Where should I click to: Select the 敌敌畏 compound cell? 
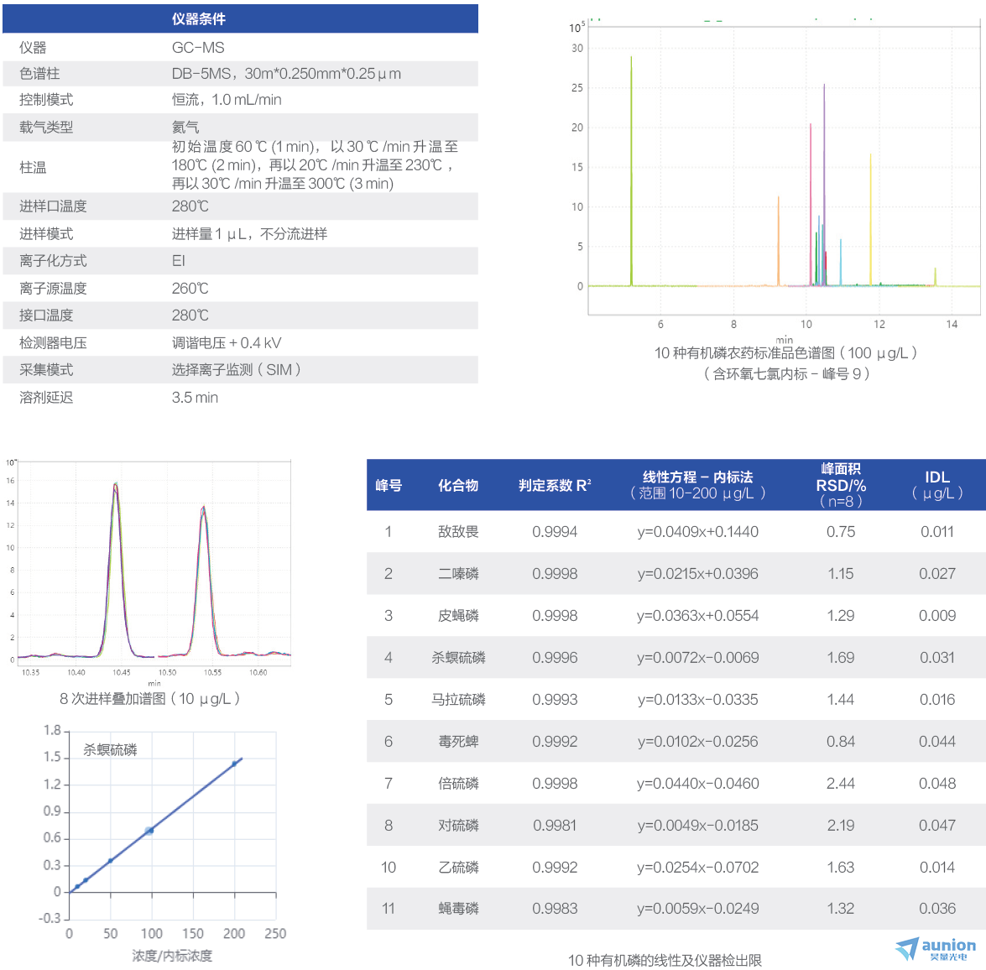(x=458, y=532)
